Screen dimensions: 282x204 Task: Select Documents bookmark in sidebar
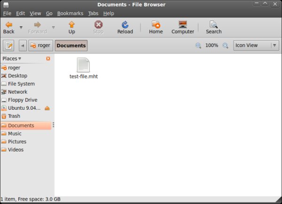tap(26, 125)
